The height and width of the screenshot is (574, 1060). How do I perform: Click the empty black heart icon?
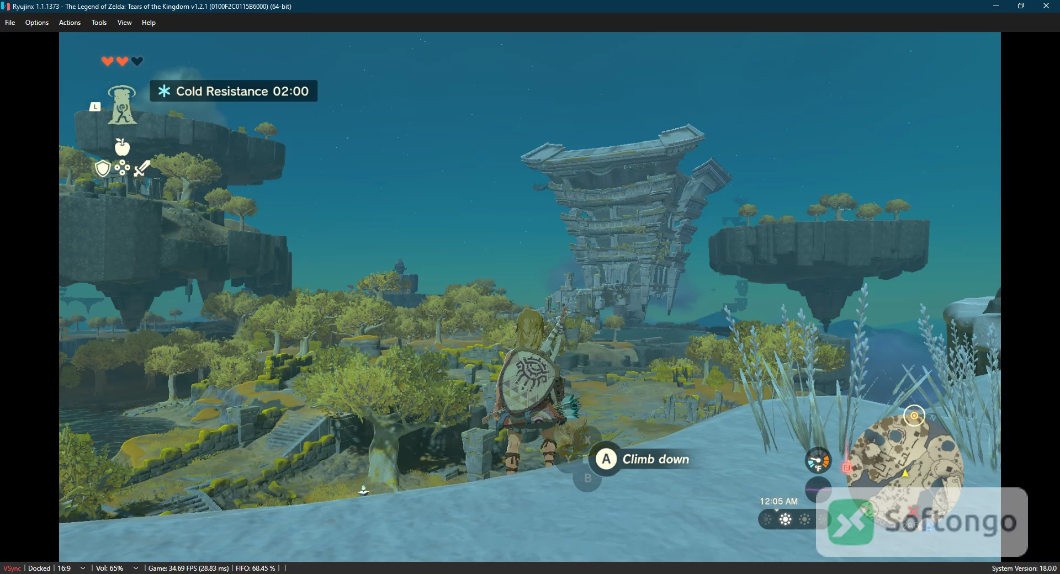137,61
